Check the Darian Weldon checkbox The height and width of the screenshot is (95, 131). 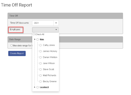coord(40,57)
